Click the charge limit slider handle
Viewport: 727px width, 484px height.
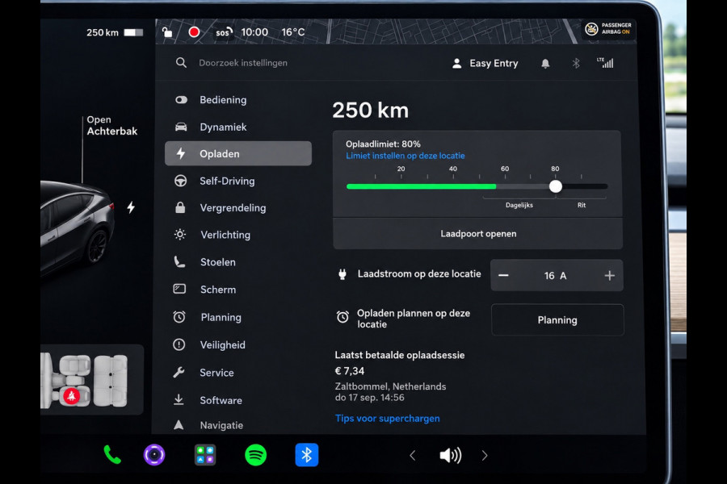(x=556, y=186)
